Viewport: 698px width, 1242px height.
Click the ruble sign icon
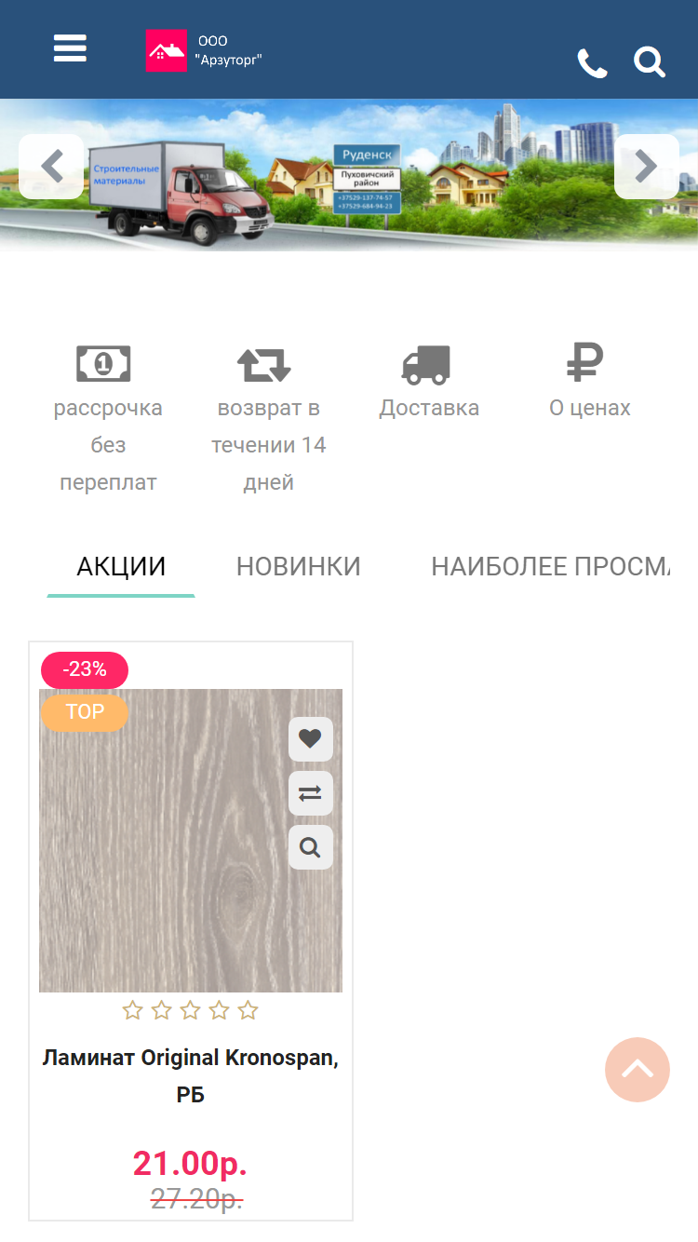click(585, 363)
